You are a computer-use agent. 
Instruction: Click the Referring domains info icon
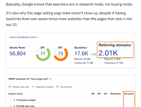132,44
